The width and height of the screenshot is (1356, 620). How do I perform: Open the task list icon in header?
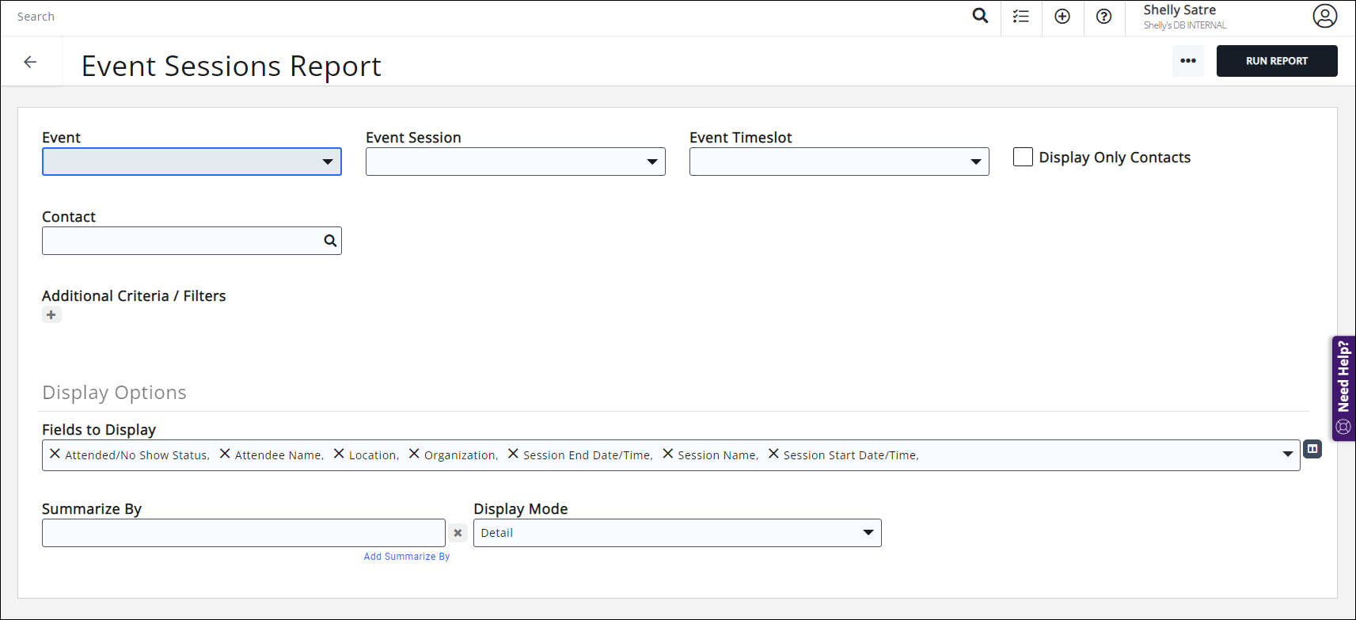pos(1021,17)
